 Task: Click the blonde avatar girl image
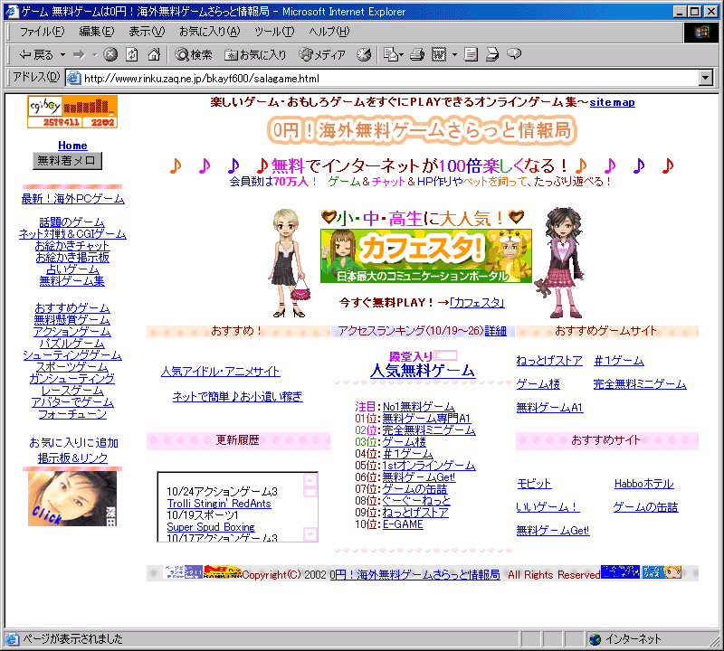288,263
